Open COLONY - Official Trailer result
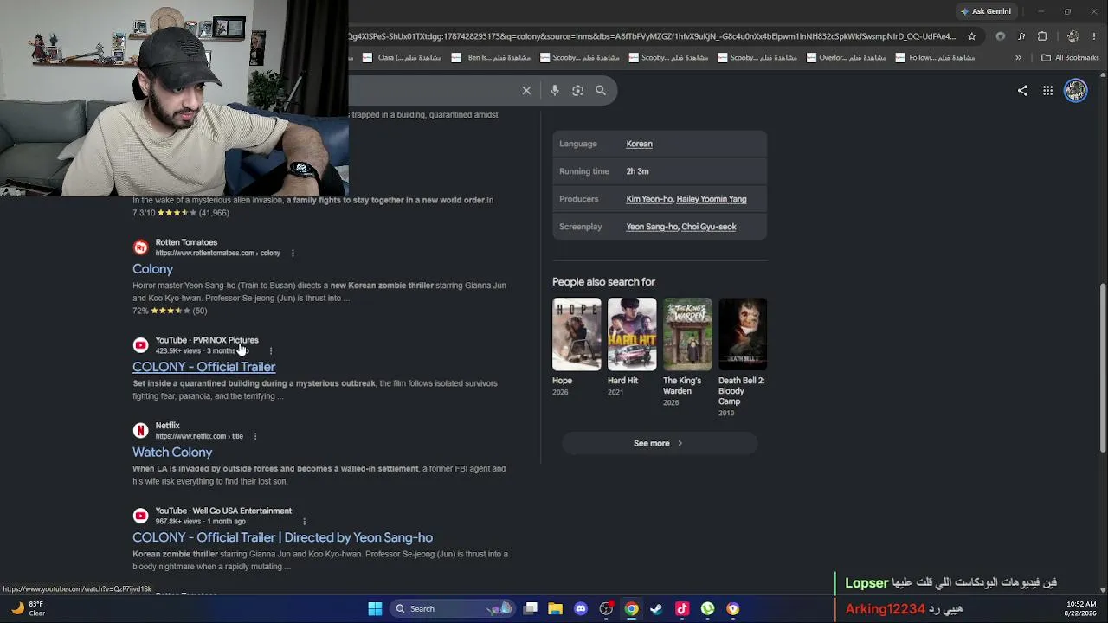1108x623 pixels. [203, 367]
